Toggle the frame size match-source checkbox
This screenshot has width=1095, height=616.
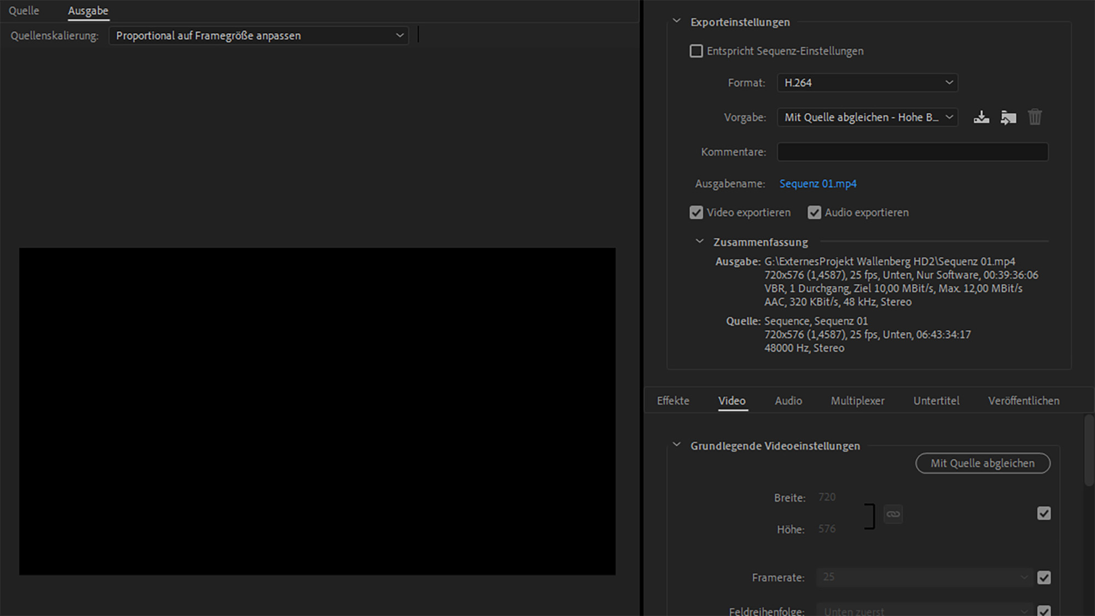click(x=1044, y=513)
